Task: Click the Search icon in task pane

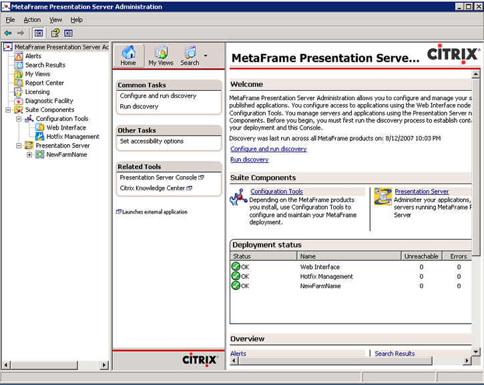Action: point(190,55)
